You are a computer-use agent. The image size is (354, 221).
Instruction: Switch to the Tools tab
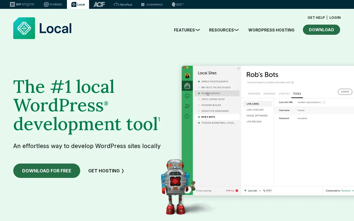pos(297,94)
